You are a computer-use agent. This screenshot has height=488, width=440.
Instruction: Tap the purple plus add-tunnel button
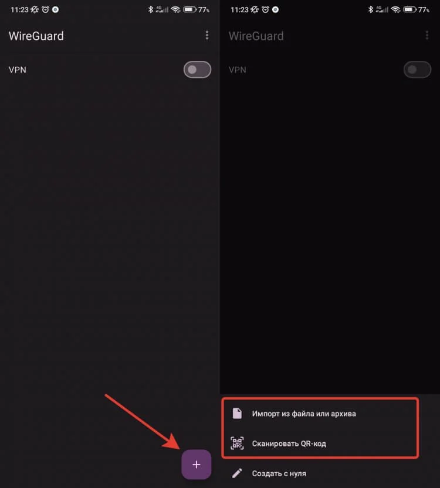tap(197, 465)
